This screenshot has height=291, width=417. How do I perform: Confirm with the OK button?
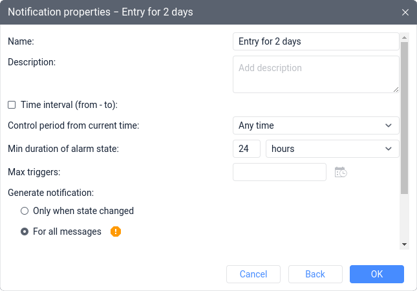377,274
